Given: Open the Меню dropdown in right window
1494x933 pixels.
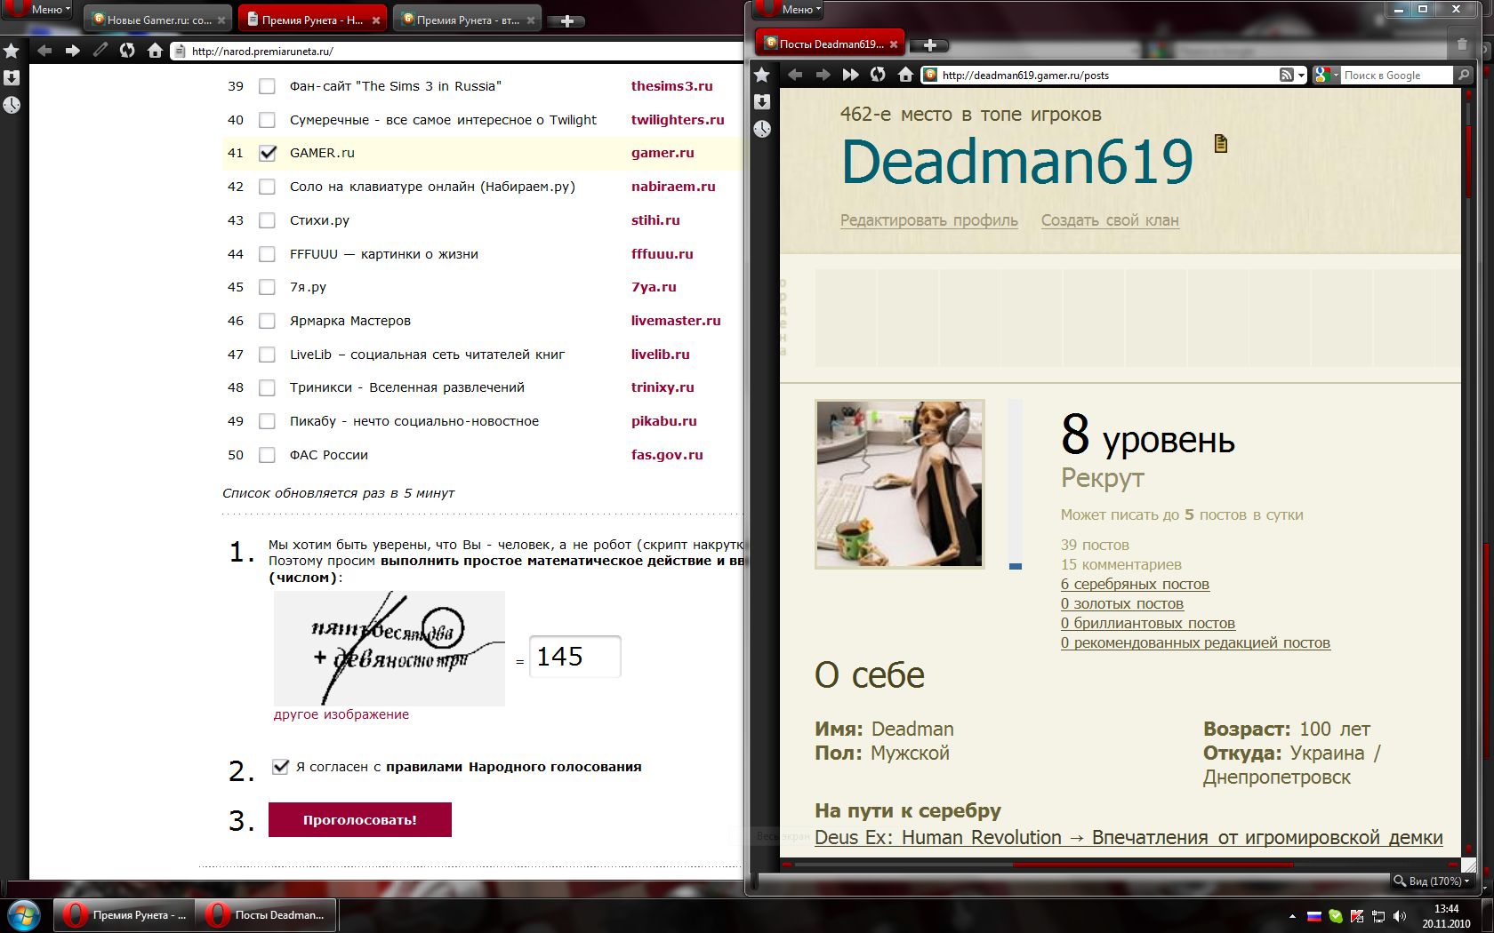Looking at the screenshot, I should click(x=790, y=9).
